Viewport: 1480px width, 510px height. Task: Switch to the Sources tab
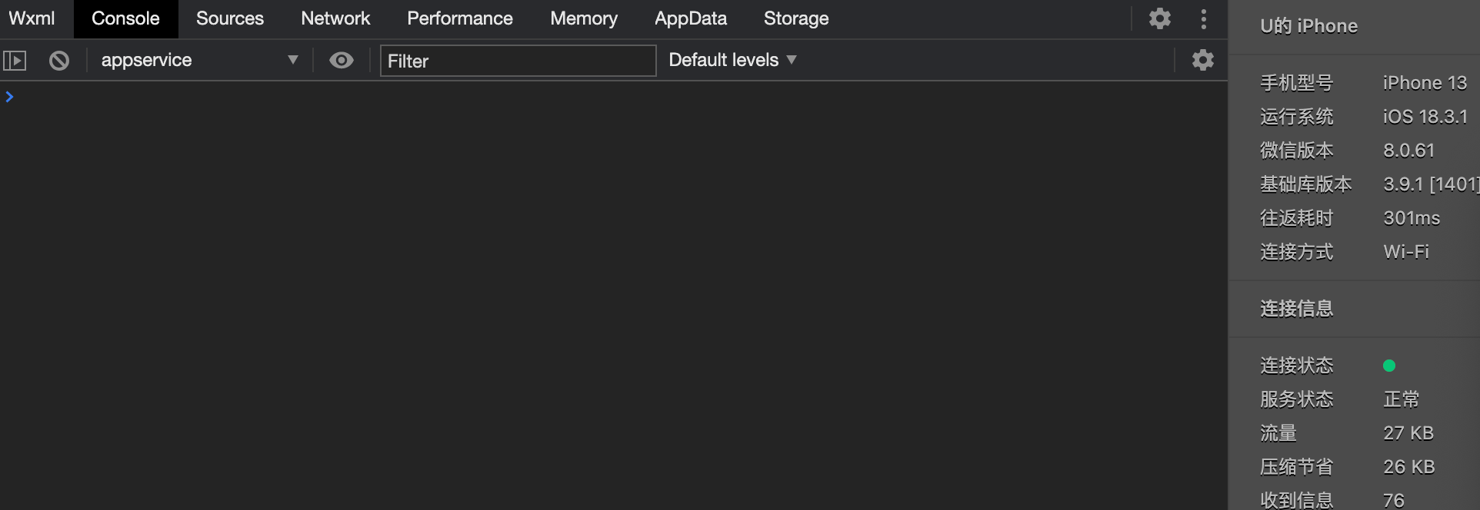click(x=230, y=18)
